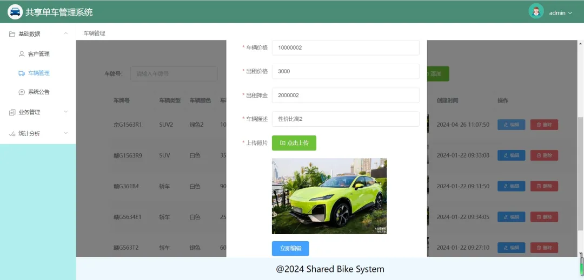584x280 pixels.
Task: Click the 银色 color cell
Action: tap(195, 248)
